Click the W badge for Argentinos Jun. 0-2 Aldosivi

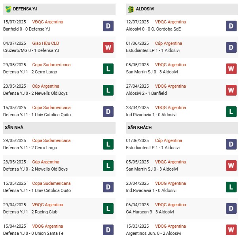[231, 229]
